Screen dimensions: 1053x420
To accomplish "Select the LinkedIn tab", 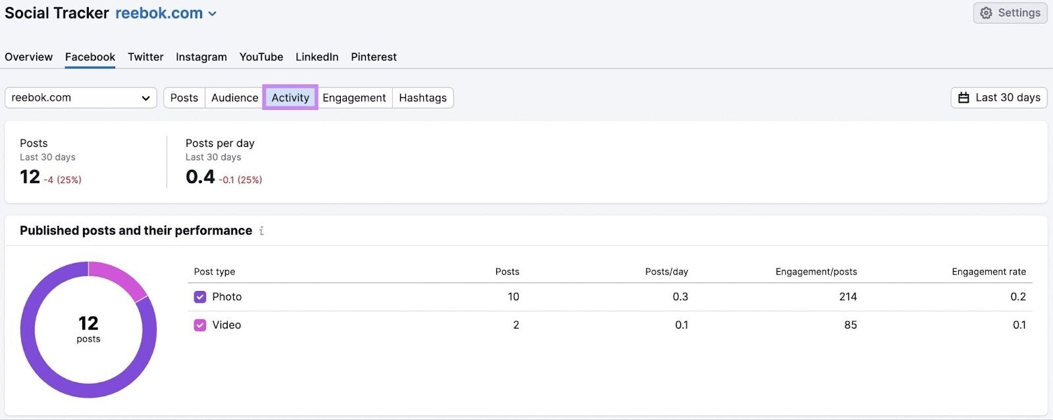I will (317, 57).
